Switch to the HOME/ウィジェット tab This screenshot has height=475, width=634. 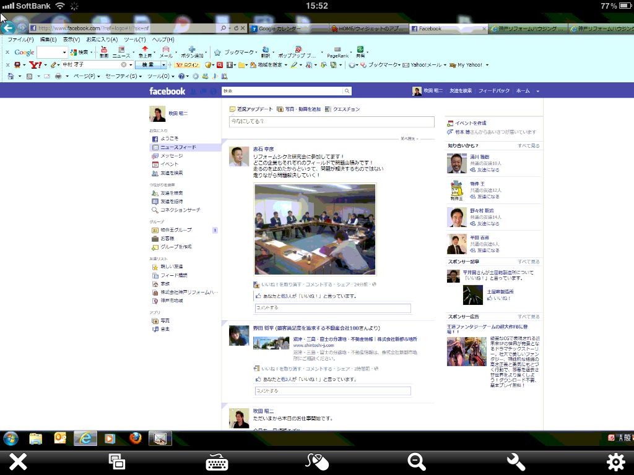tap(369, 28)
